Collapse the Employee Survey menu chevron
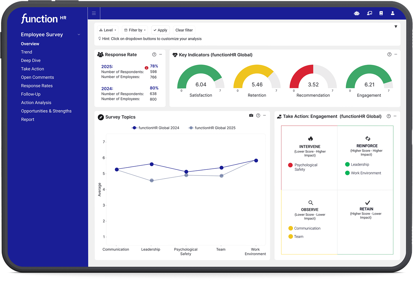This screenshot has height=281, width=413. [x=79, y=35]
